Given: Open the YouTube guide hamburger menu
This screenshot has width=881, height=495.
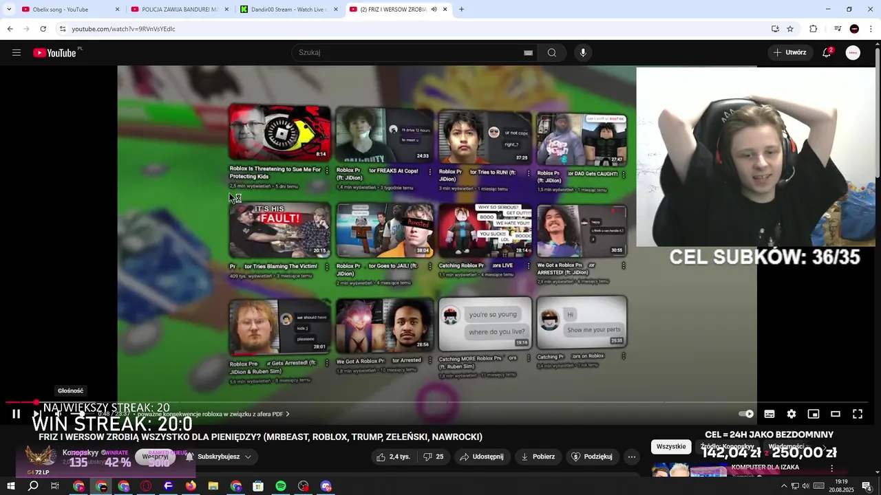Looking at the screenshot, I should click(17, 53).
